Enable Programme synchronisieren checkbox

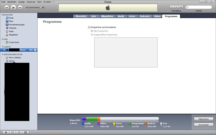89,27
